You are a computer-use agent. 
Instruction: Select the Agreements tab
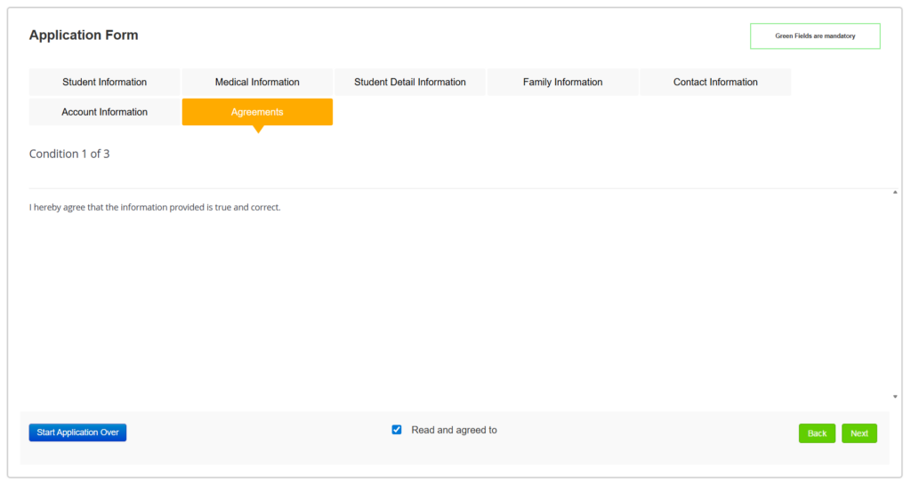tap(257, 112)
